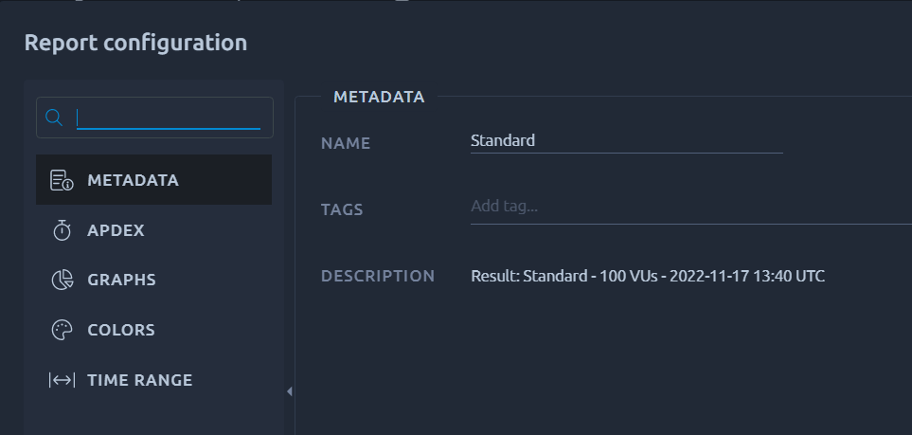
Task: Click the Metadata document icon
Action: click(x=62, y=180)
